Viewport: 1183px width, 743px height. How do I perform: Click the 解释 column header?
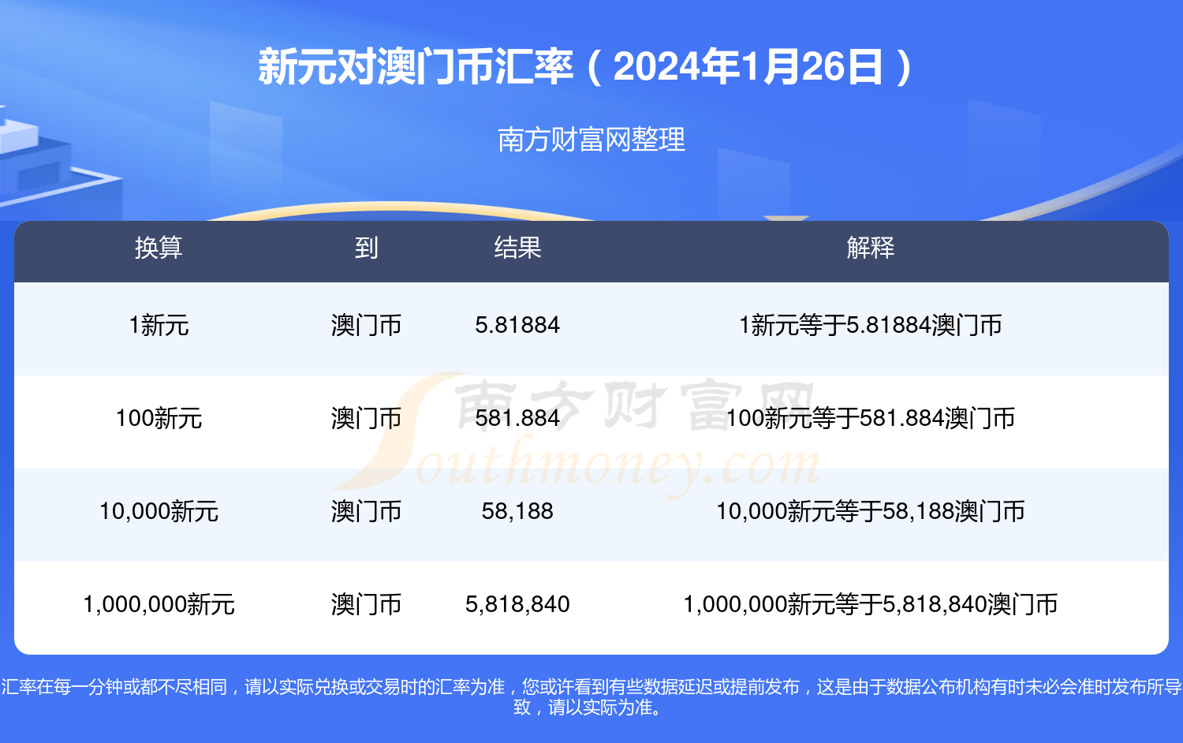click(870, 248)
